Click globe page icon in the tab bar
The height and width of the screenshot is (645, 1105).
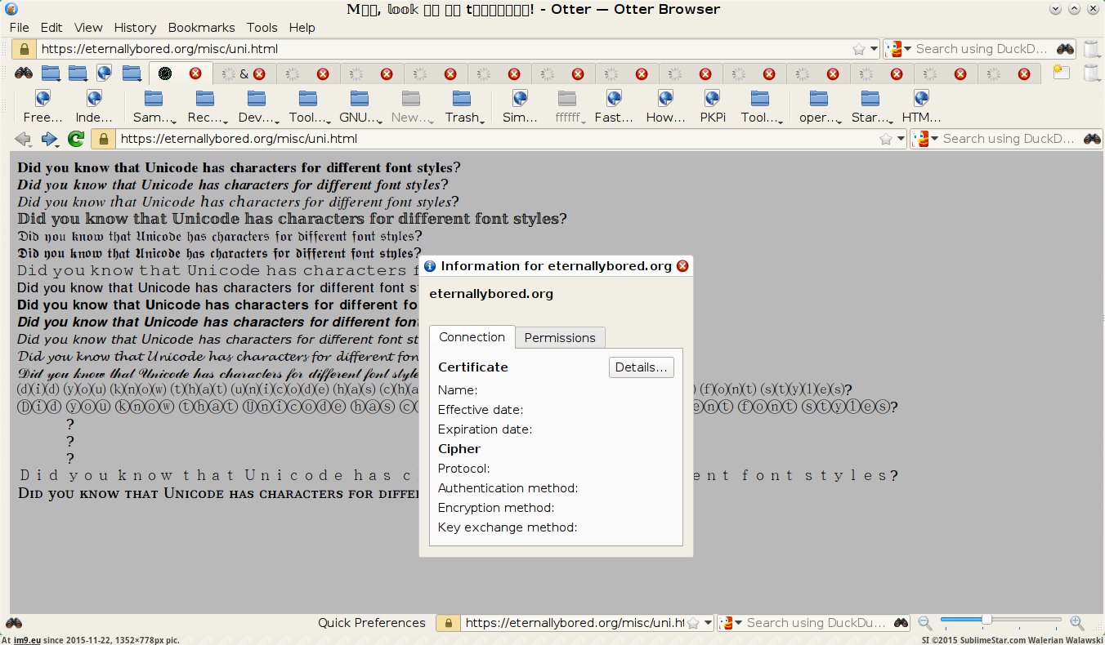pyautogui.click(x=104, y=73)
